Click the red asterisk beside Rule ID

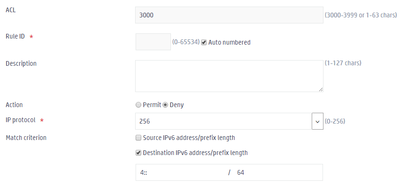coord(31,37)
